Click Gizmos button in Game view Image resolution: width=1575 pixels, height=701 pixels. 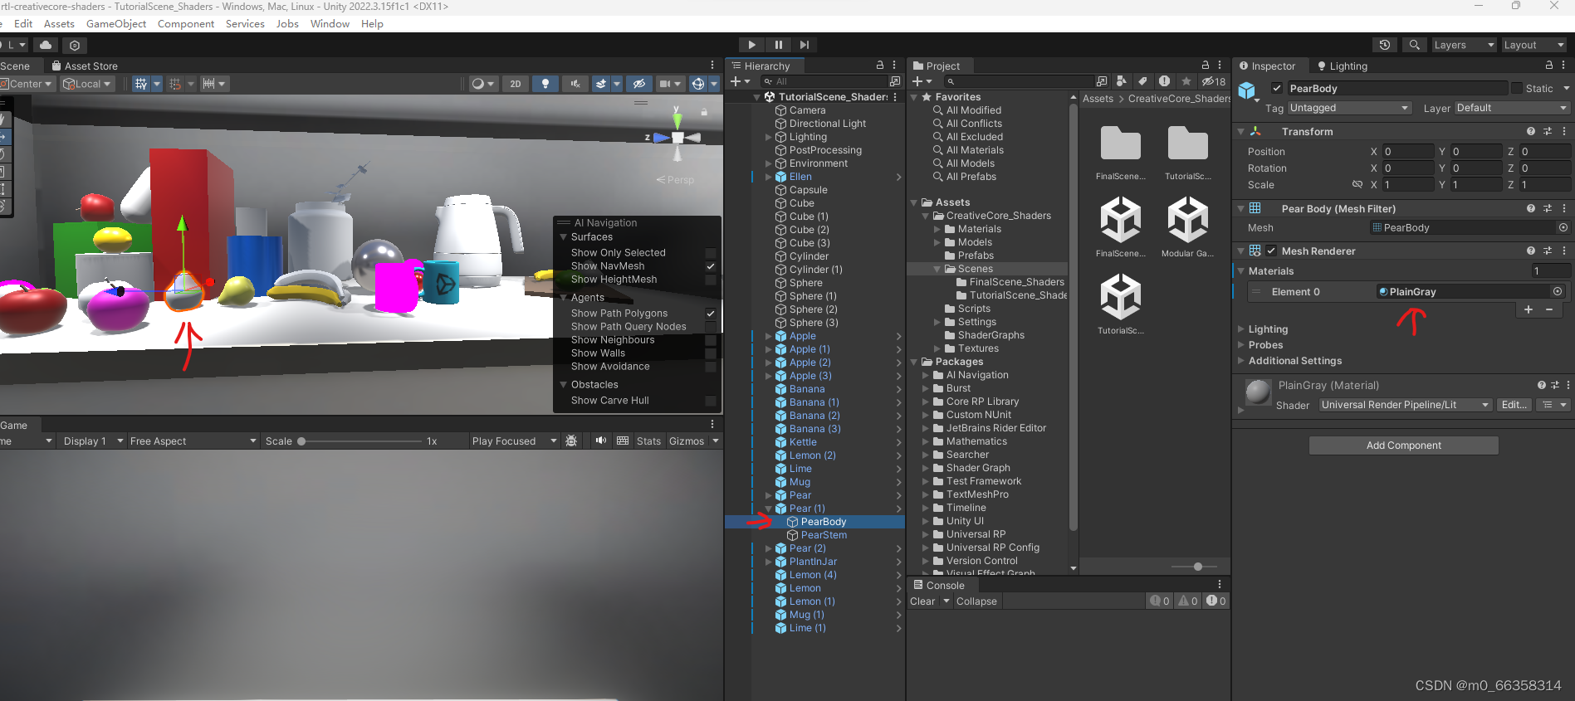pyautogui.click(x=687, y=441)
